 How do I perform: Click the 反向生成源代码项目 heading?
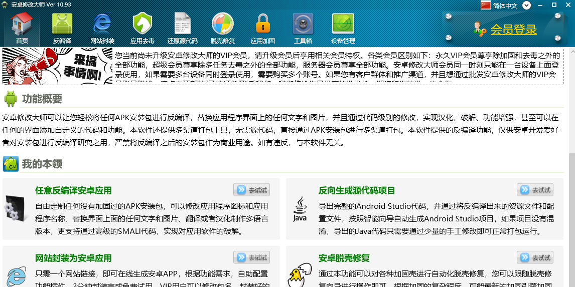click(x=357, y=190)
